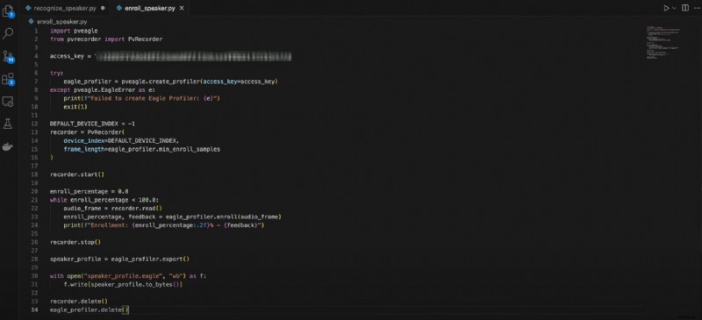This screenshot has height=320, width=702.
Task: Click "enroll_percentage = 0.0" line
Action: (x=90, y=191)
